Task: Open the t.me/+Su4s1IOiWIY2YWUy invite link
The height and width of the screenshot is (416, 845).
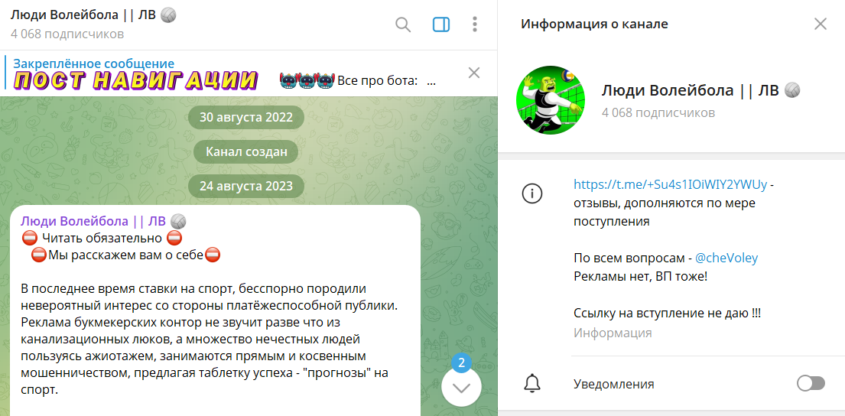Action: point(671,184)
